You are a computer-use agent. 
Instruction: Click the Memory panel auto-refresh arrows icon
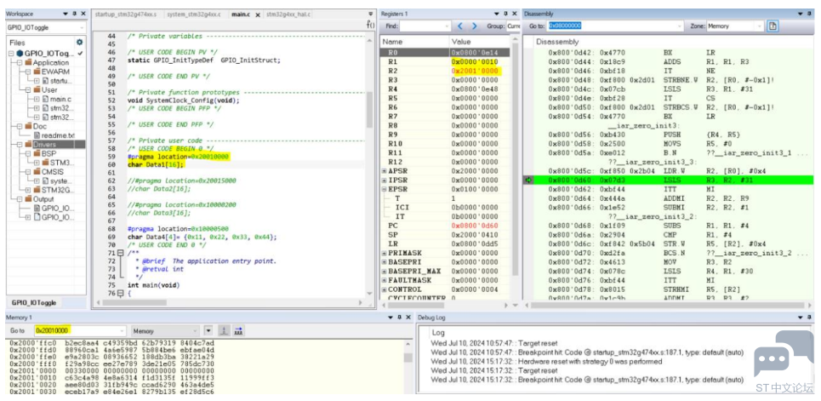(239, 330)
